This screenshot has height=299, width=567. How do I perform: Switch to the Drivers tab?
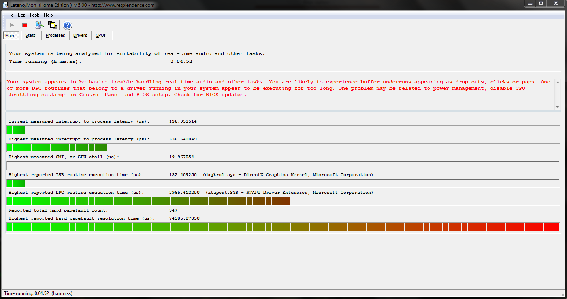click(x=80, y=36)
